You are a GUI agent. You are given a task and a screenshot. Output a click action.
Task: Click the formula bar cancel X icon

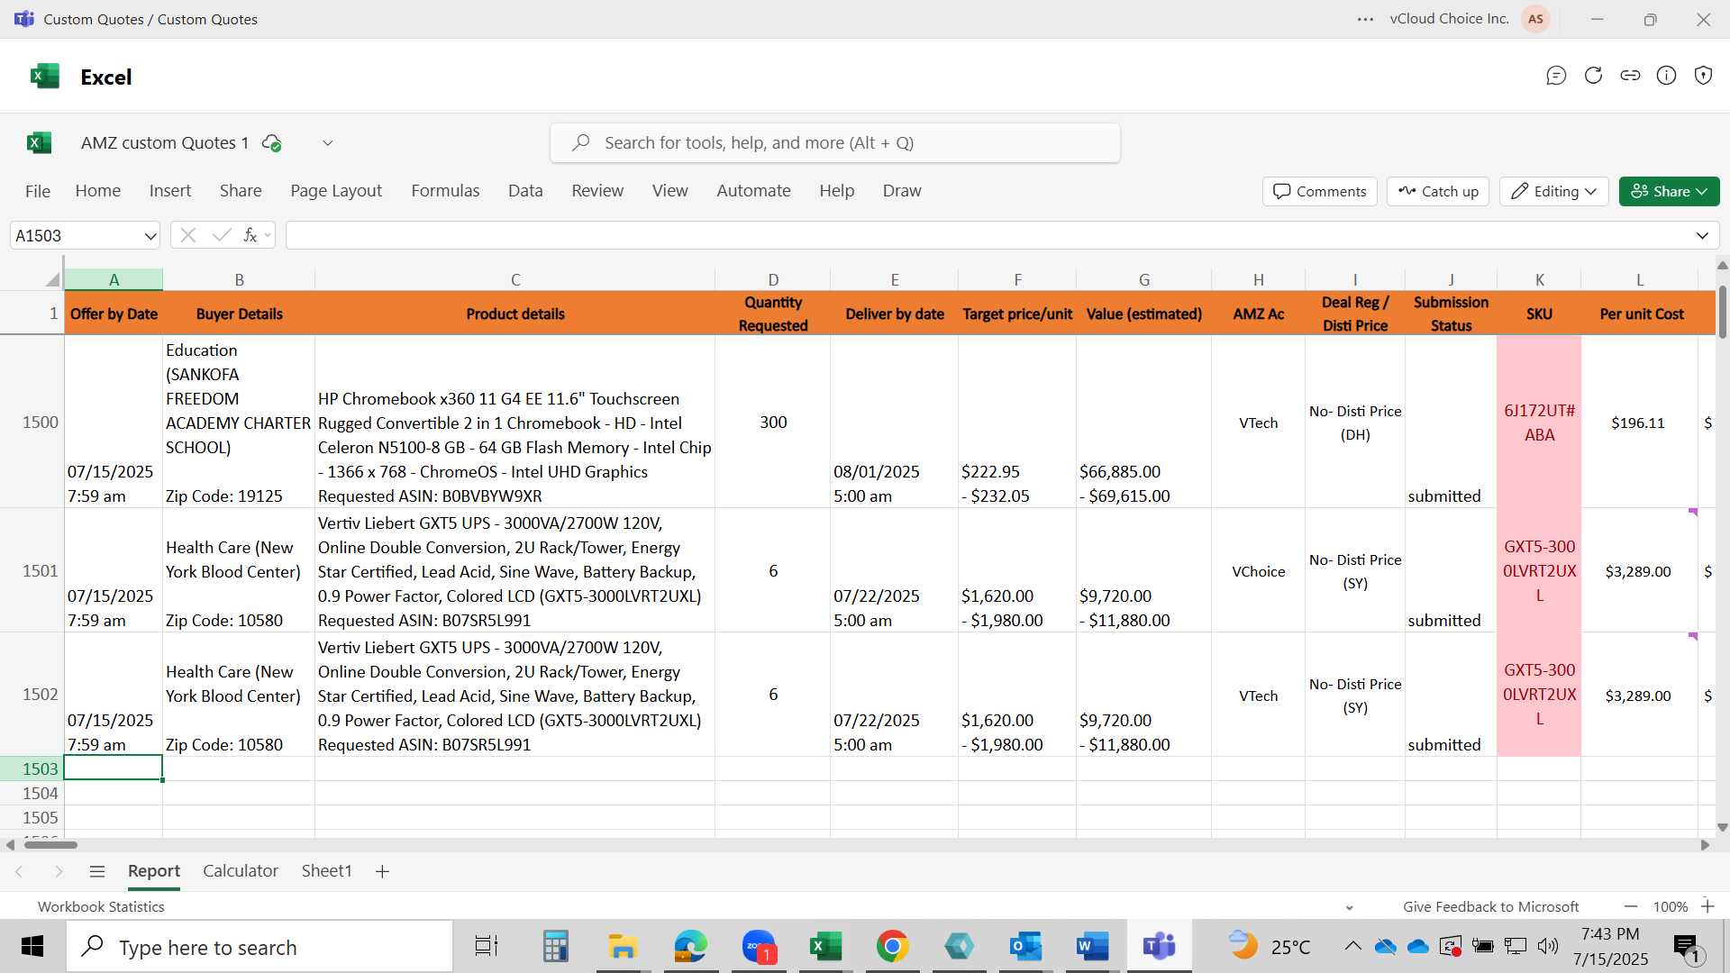[188, 235]
